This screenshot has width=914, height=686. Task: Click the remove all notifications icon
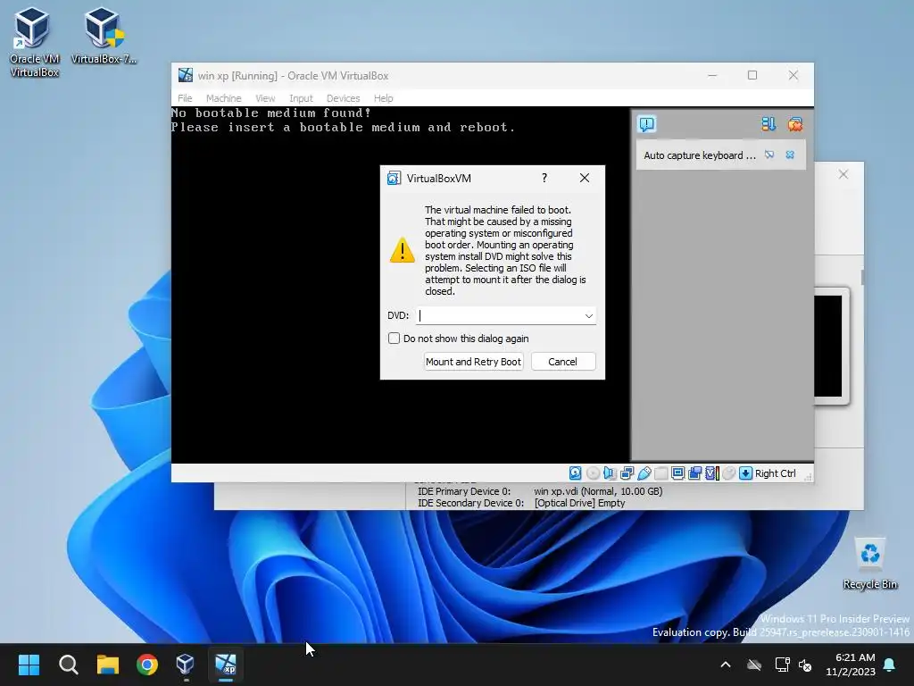pyautogui.click(x=795, y=123)
